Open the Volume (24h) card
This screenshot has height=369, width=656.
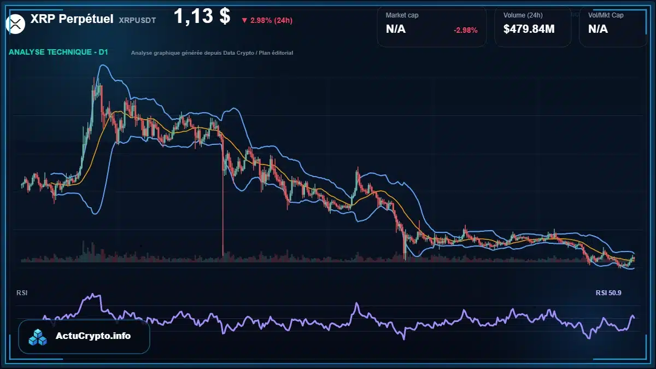(533, 26)
